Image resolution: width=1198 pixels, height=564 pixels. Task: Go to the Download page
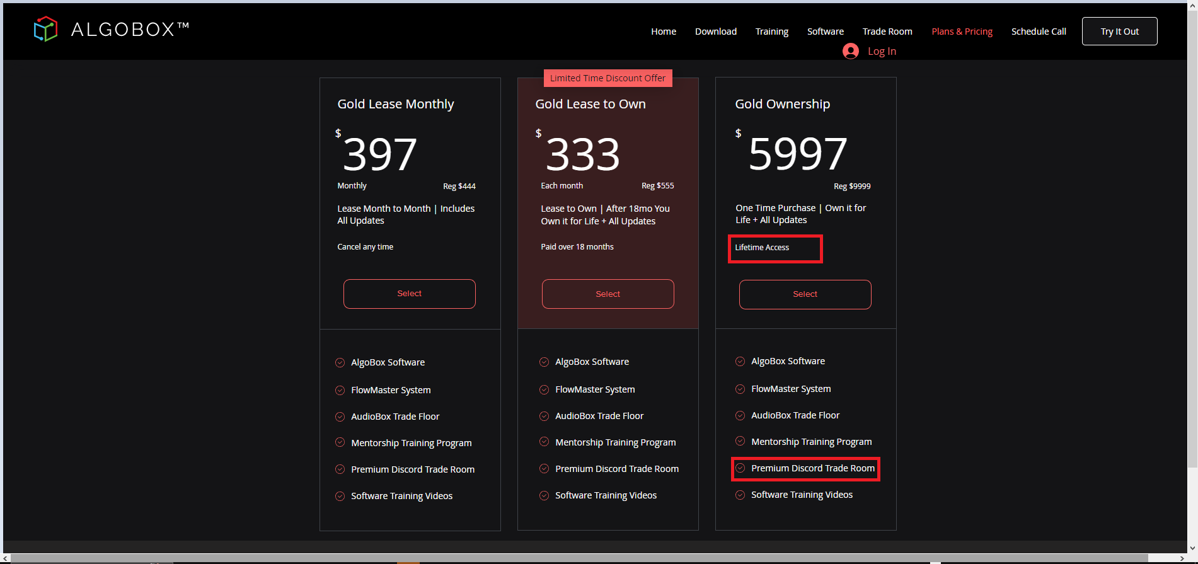716,32
